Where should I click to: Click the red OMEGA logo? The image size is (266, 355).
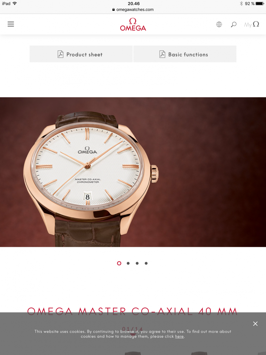[x=133, y=24]
